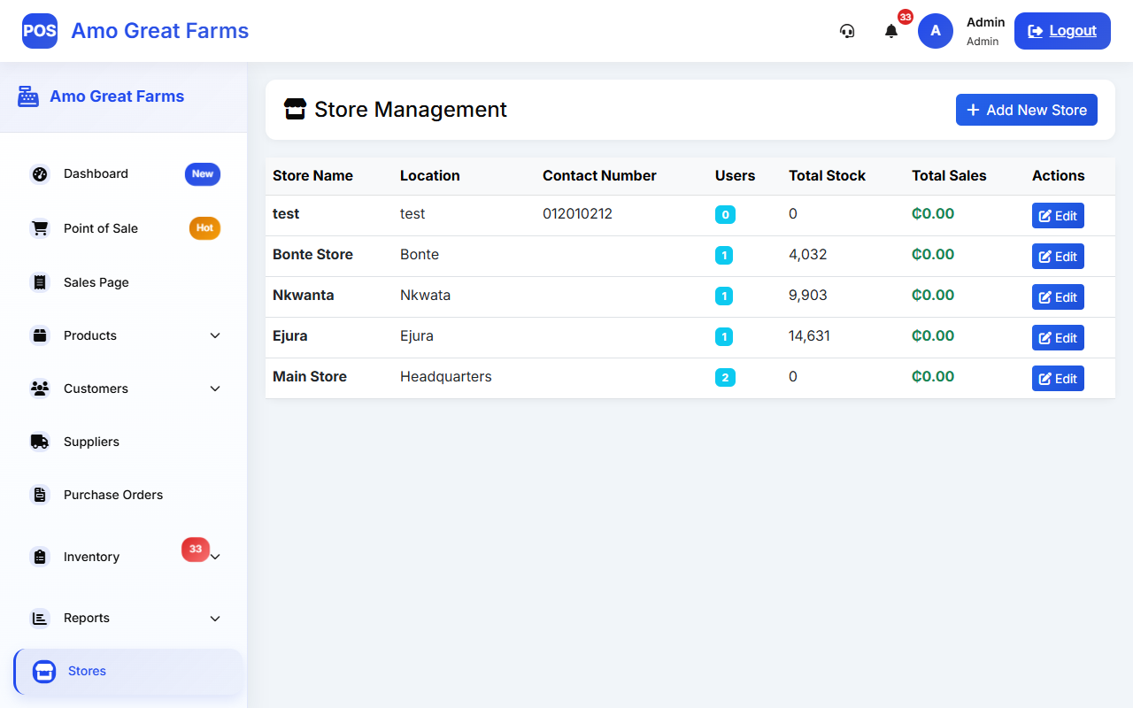1133x708 pixels.
Task: Click the Amo Great Farms header title
Action: [160, 31]
